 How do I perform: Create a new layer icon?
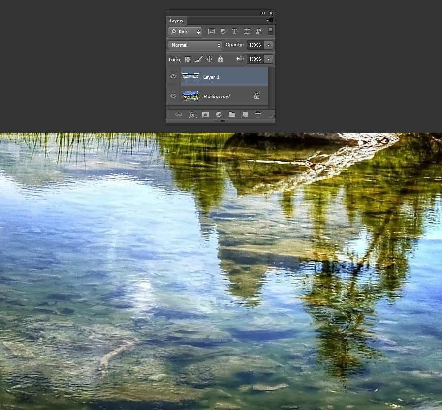(245, 114)
